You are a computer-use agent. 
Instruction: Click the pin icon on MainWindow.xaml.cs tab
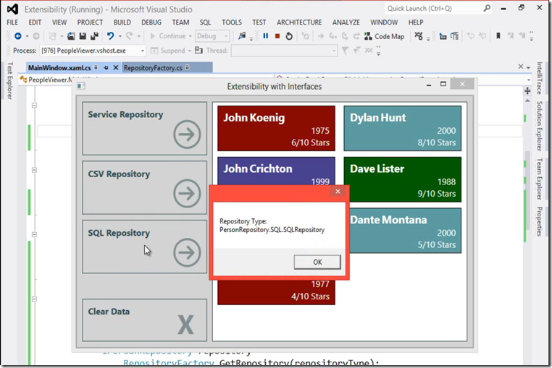pos(106,67)
